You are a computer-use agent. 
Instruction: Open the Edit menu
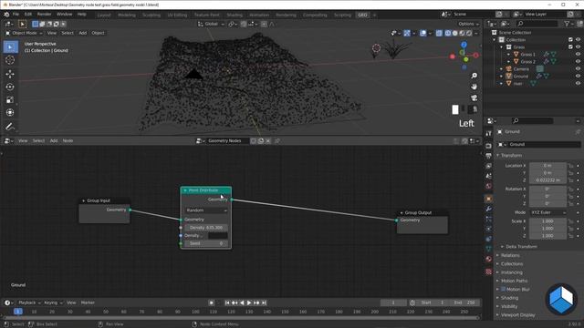click(x=28, y=15)
